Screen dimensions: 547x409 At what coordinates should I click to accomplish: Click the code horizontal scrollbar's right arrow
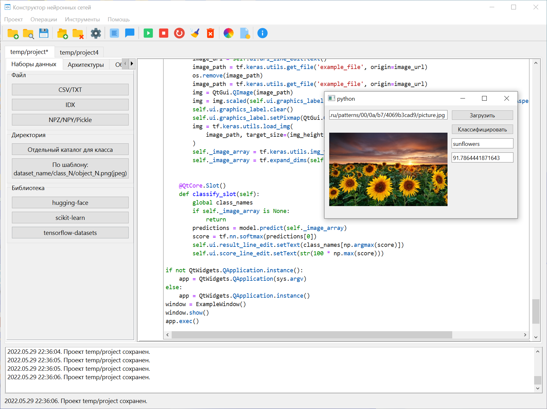coord(525,335)
